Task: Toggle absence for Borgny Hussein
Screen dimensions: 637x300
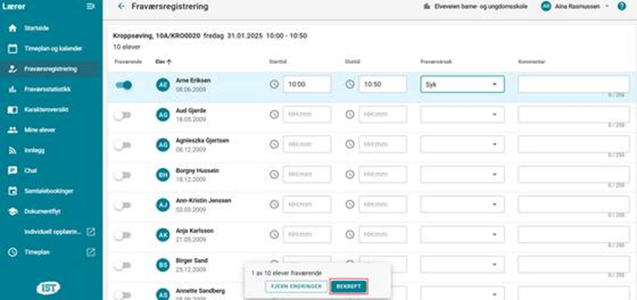Action: coord(122,175)
